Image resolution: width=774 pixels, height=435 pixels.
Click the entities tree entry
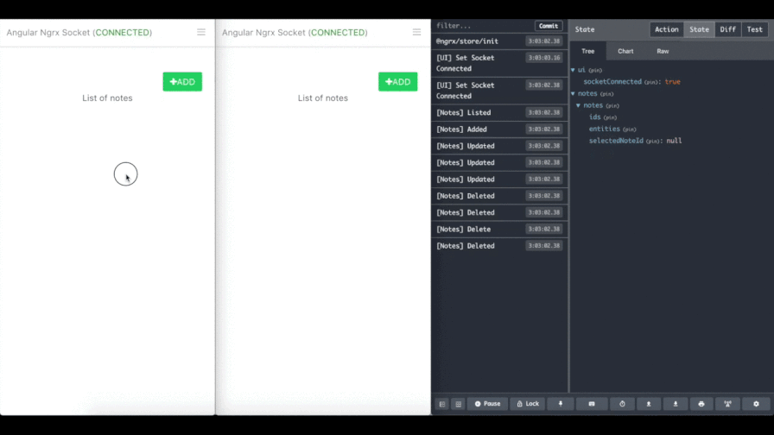(604, 129)
